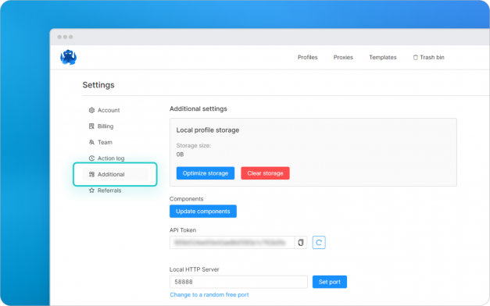Viewport: 490px width, 306px height.
Task: Click the blue octopus logo
Action: coord(68,57)
